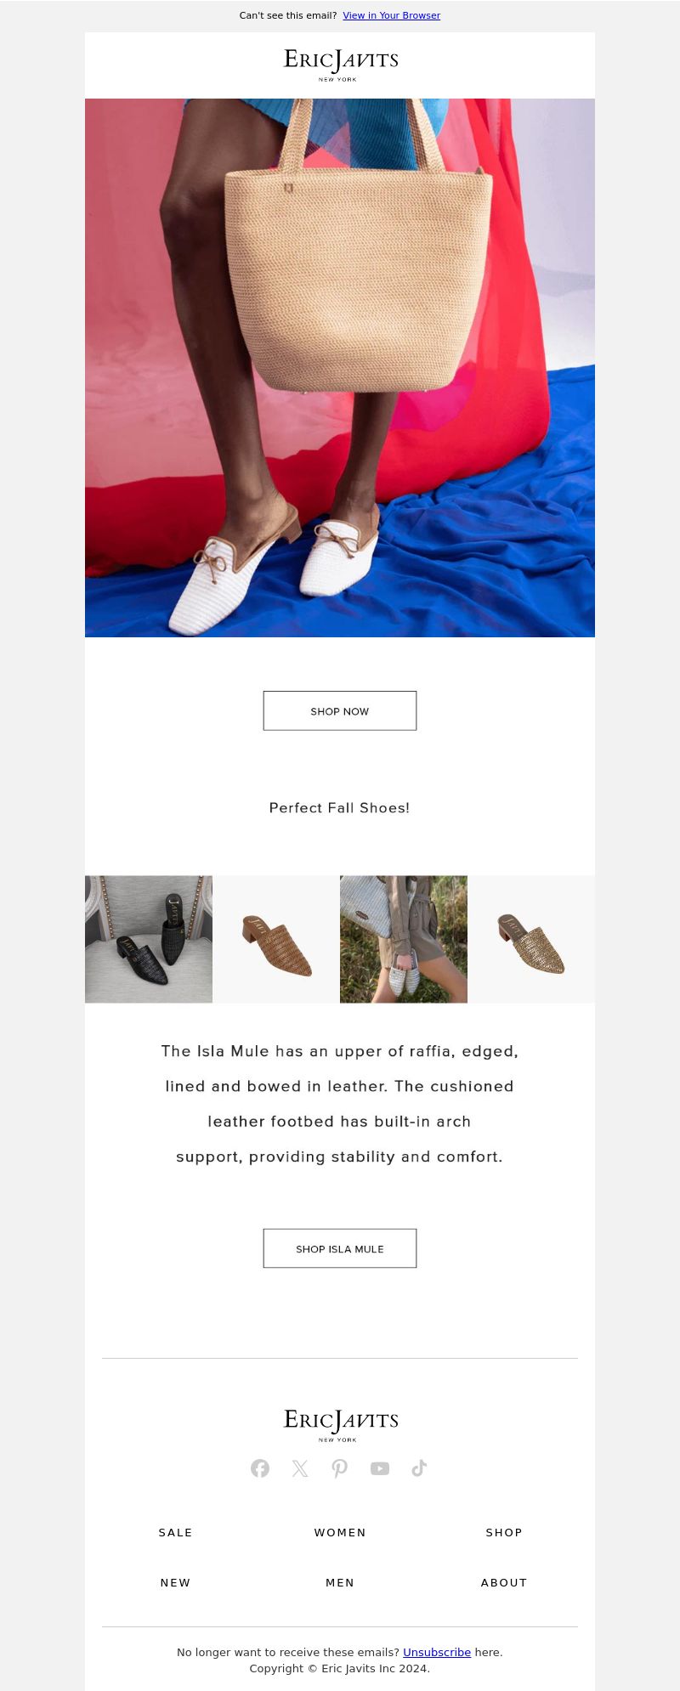Screen dimensions: 680x1691
Task: Open the Facebook social icon
Action: (x=260, y=1468)
